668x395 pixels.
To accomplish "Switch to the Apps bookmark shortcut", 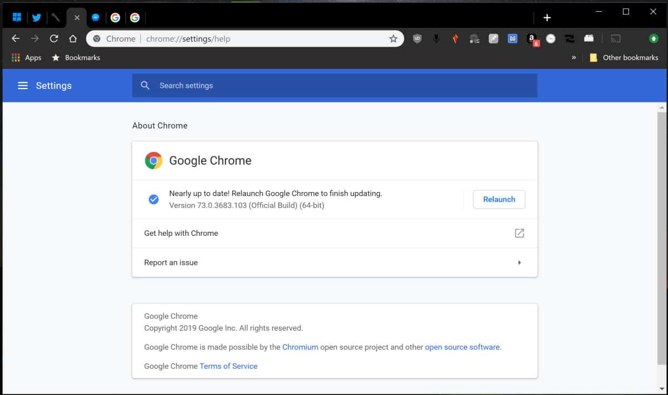I will coord(26,57).
